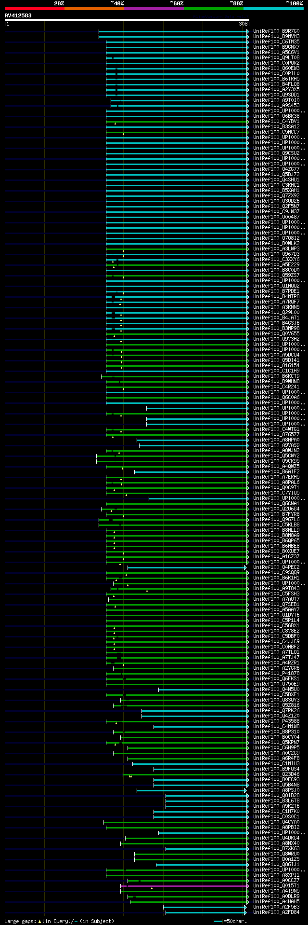308x925 pixels.
Task: Click the UniRef100_O16154 hit label
Action: (x=276, y=365)
